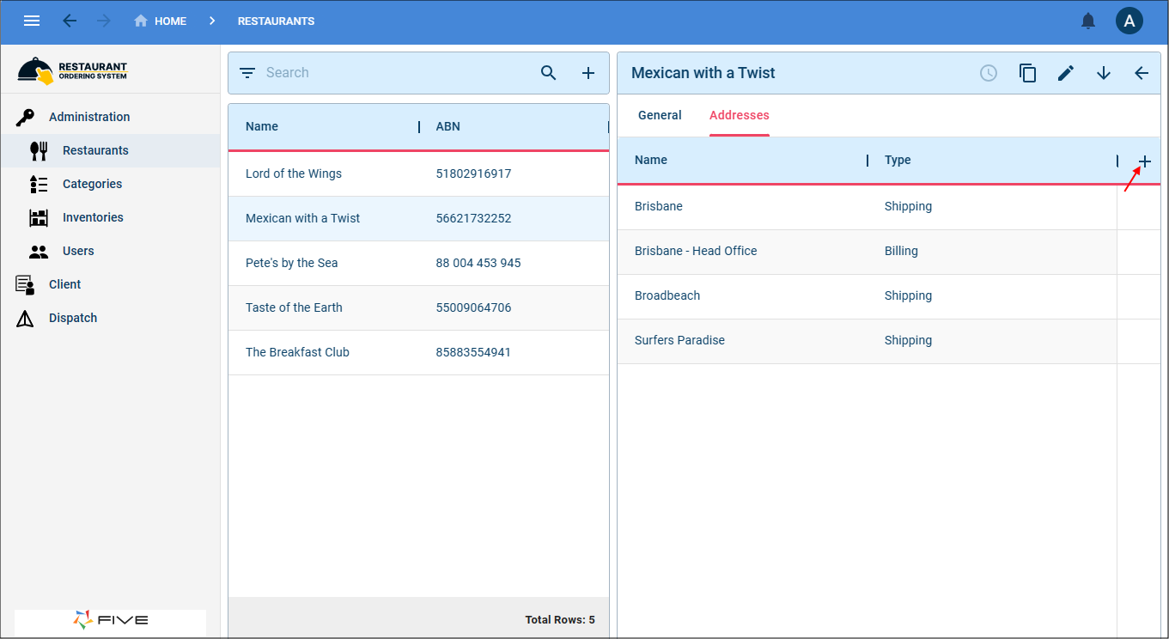Select Restaurants in the sidebar
This screenshot has height=639, width=1169.
(x=110, y=150)
